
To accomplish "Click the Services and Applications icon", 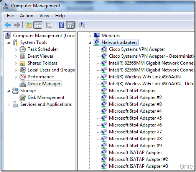I will (15, 104).
